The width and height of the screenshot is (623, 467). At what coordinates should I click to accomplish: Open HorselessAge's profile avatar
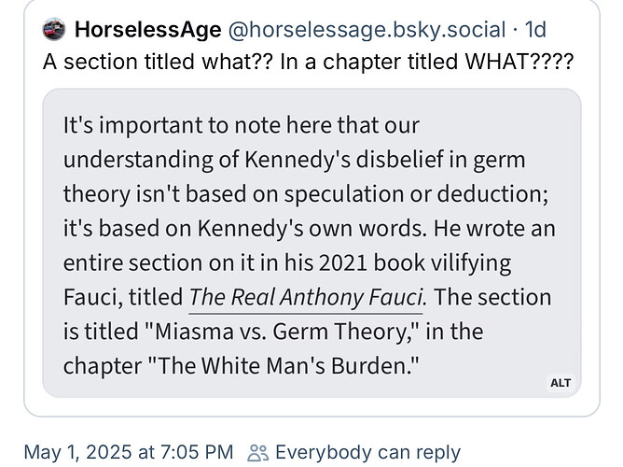point(54,30)
